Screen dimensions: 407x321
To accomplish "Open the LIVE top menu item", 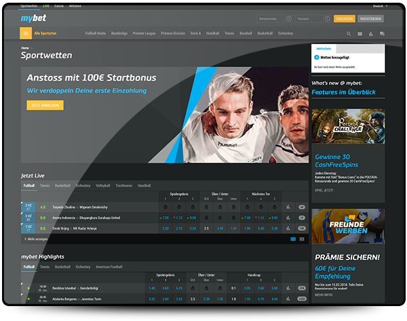I will 46,6.
